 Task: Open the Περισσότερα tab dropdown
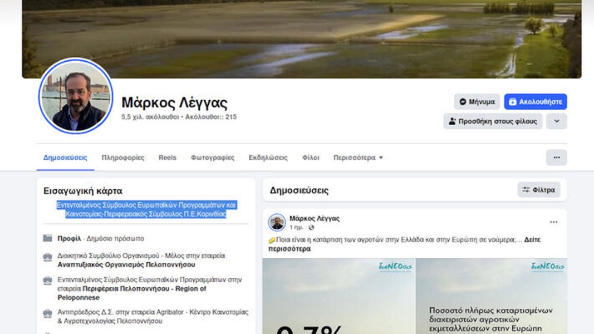358,158
